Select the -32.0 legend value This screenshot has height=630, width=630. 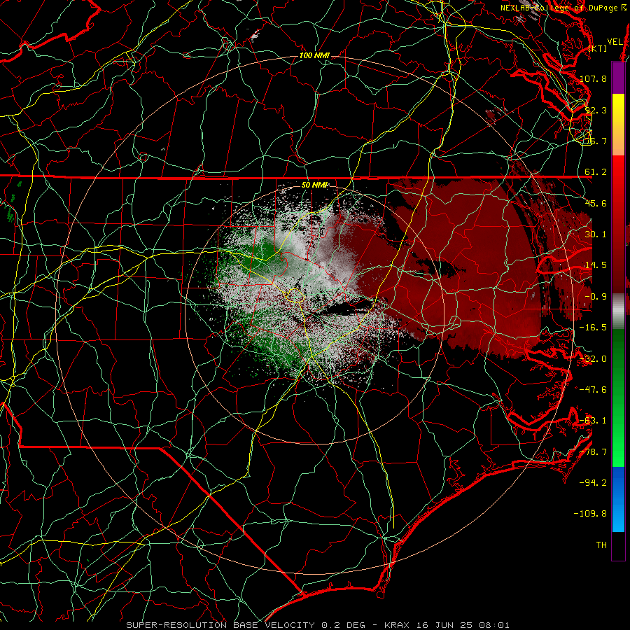click(593, 359)
